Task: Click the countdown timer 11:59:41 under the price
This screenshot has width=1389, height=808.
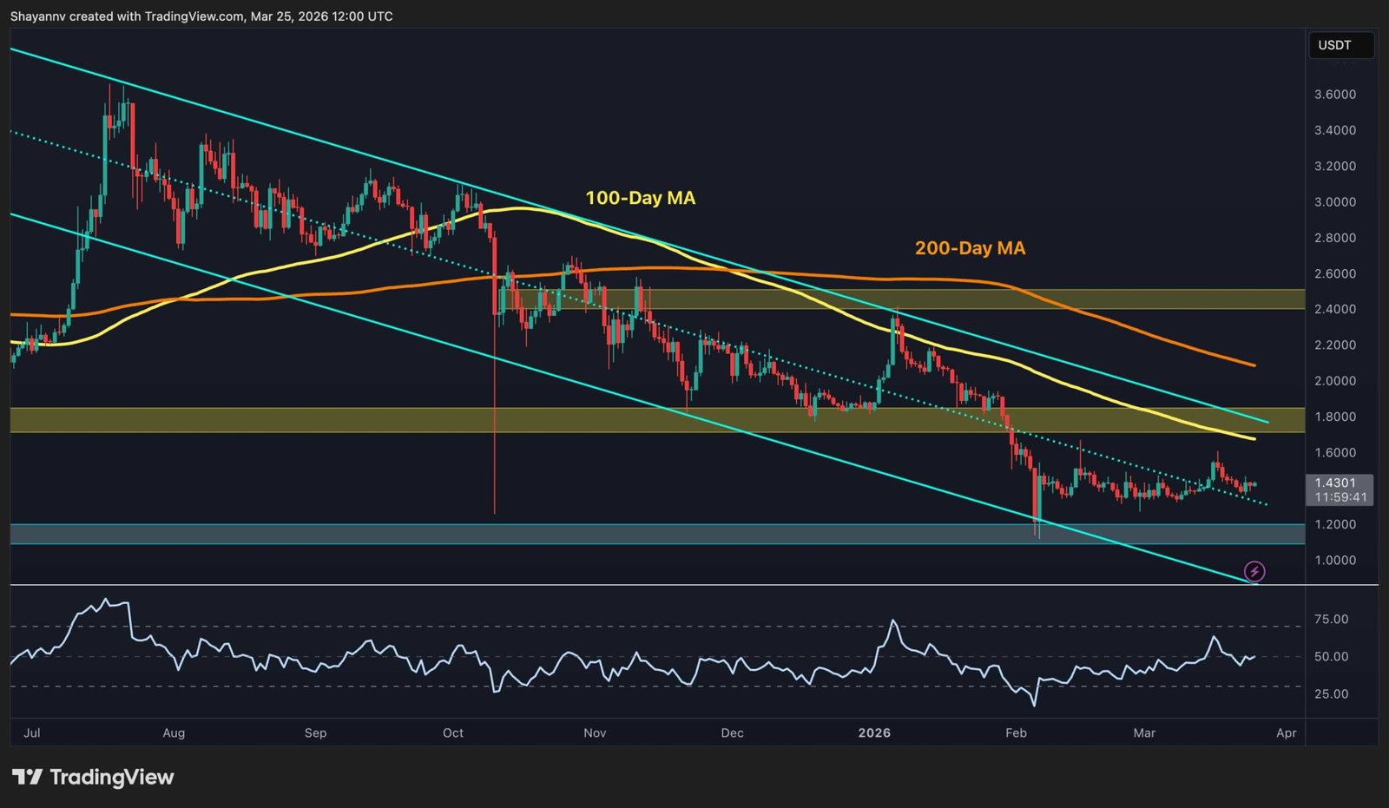Action: pyautogui.click(x=1340, y=496)
